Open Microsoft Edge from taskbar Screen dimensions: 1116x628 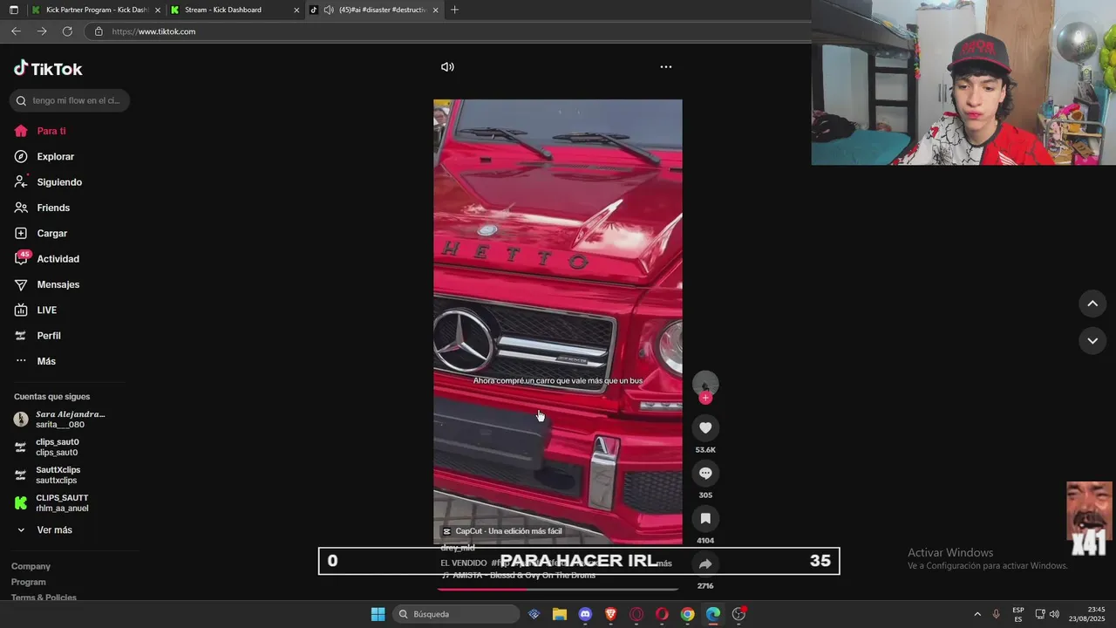(713, 614)
